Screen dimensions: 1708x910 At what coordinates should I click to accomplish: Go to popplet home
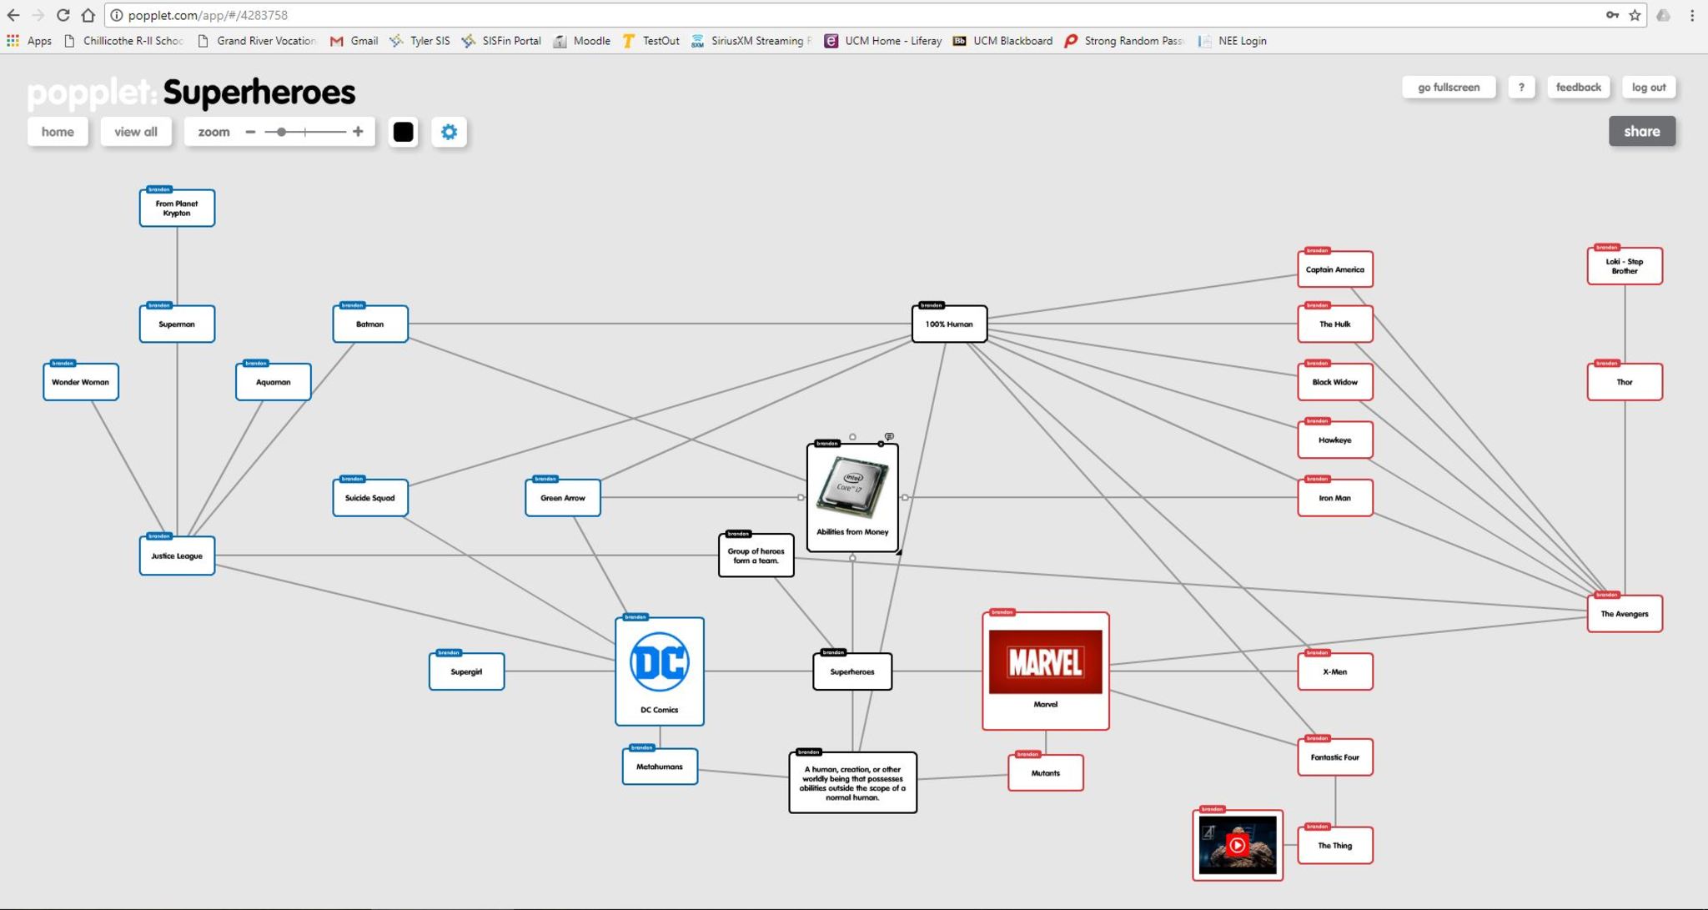click(x=58, y=132)
